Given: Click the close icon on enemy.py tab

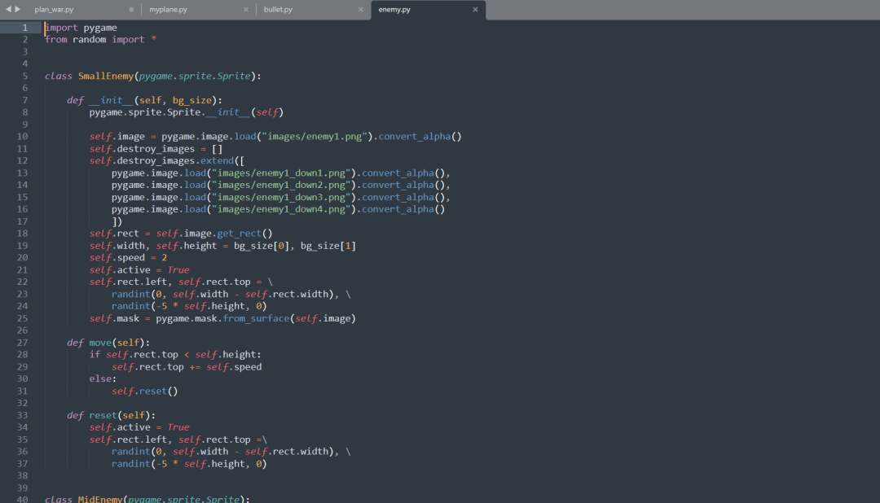Looking at the screenshot, I should point(475,11).
